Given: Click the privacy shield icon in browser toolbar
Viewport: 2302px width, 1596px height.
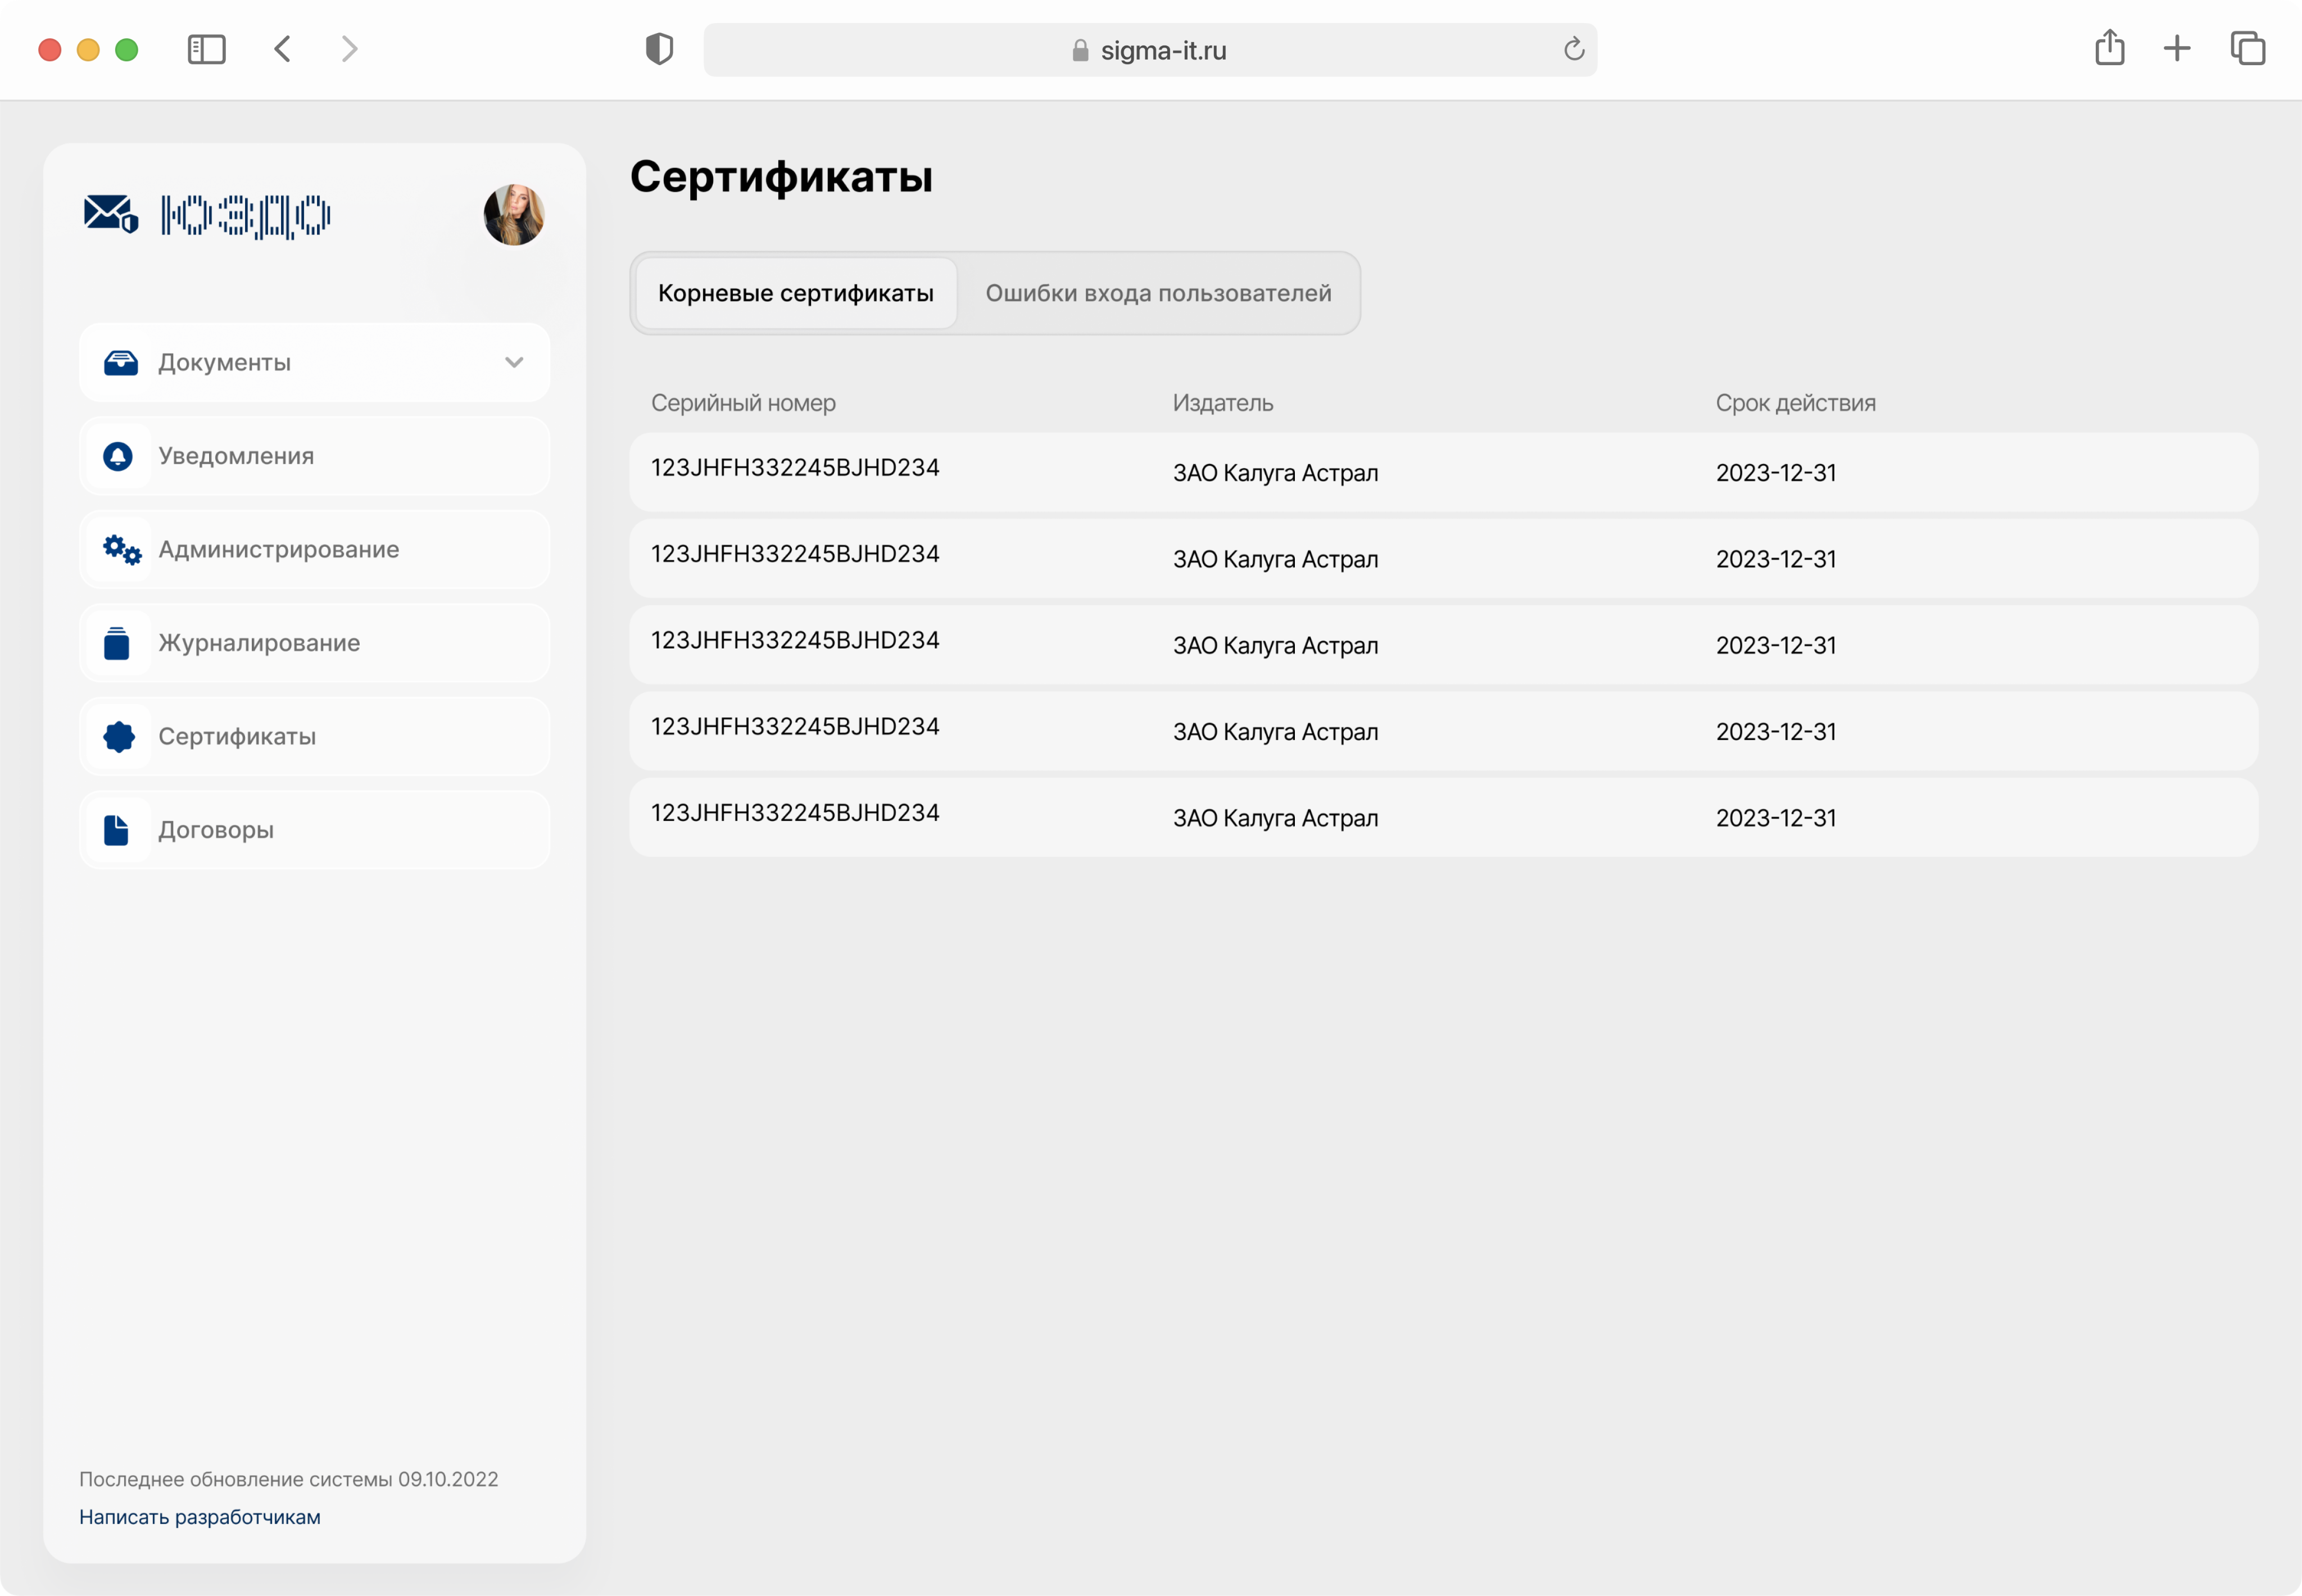Looking at the screenshot, I should click(x=659, y=49).
